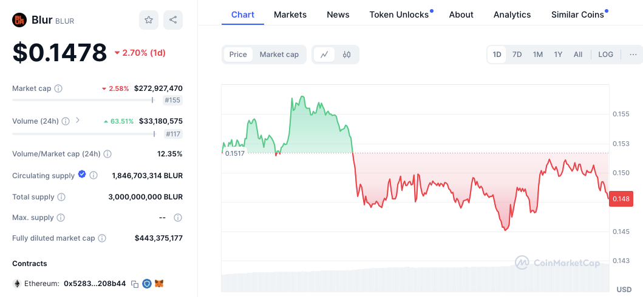Screen dimensions: 643x297
Task: Open the Chart tab
Action: tap(243, 15)
